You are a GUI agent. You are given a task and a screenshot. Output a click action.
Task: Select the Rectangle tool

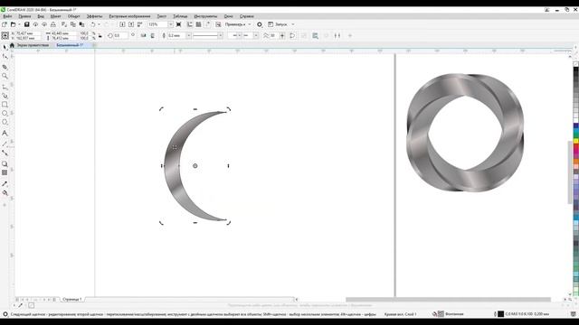pos(5,105)
